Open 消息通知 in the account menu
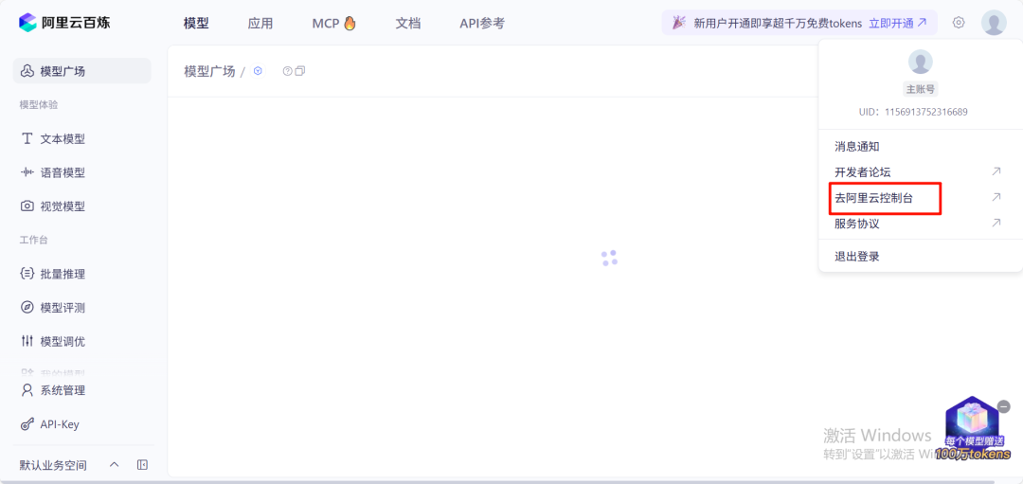Viewport: 1023px width, 484px height. point(920,147)
